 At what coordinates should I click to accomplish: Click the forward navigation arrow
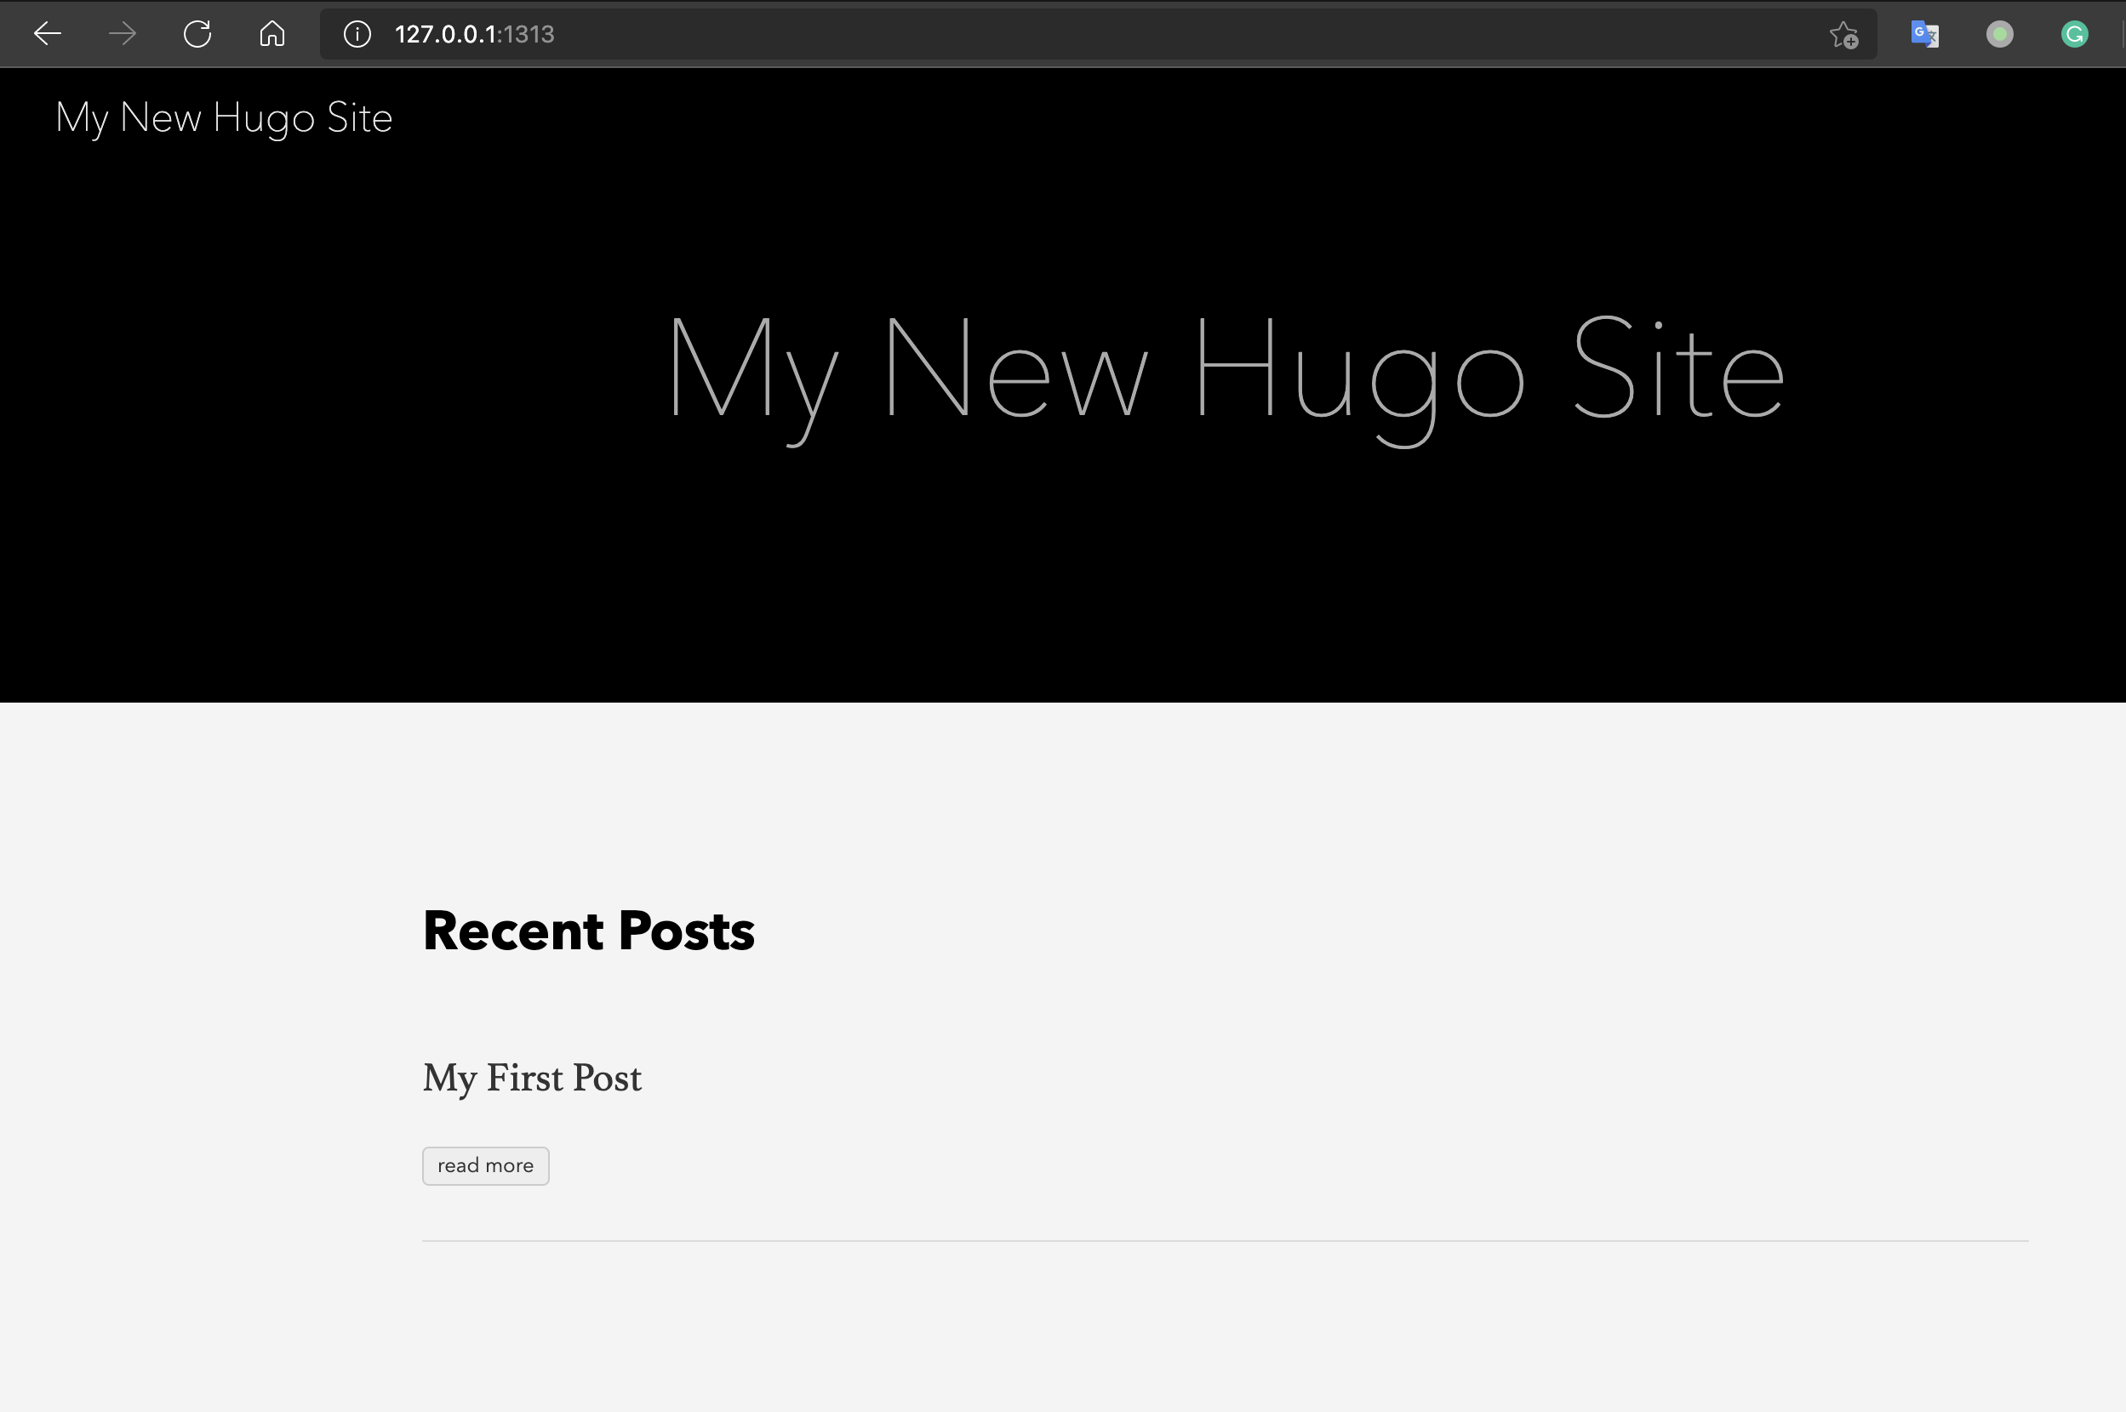click(x=122, y=34)
